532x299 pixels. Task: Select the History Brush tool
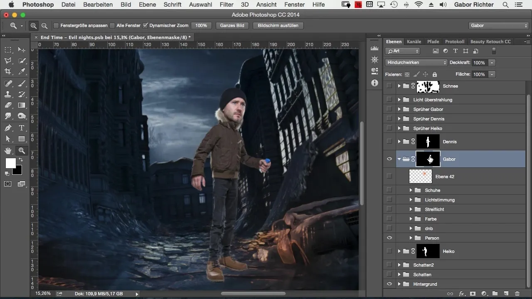point(22,94)
